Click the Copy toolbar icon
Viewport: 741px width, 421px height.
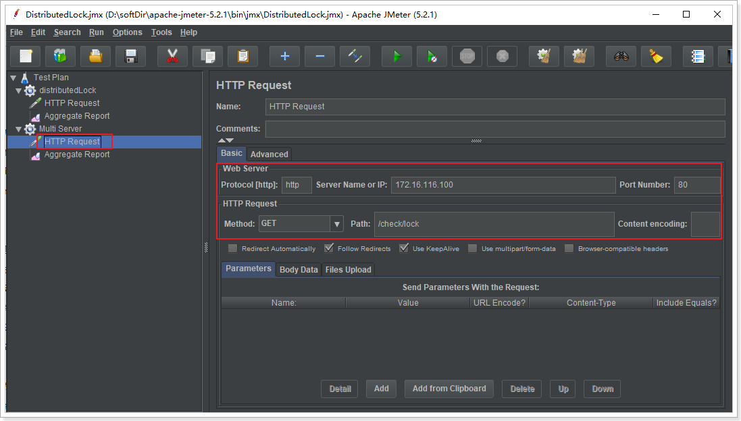point(207,57)
